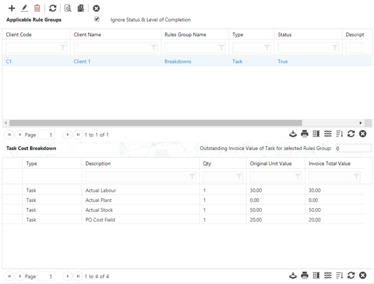Click the Edit pencil icon
The image size is (374, 284).
click(x=24, y=8)
